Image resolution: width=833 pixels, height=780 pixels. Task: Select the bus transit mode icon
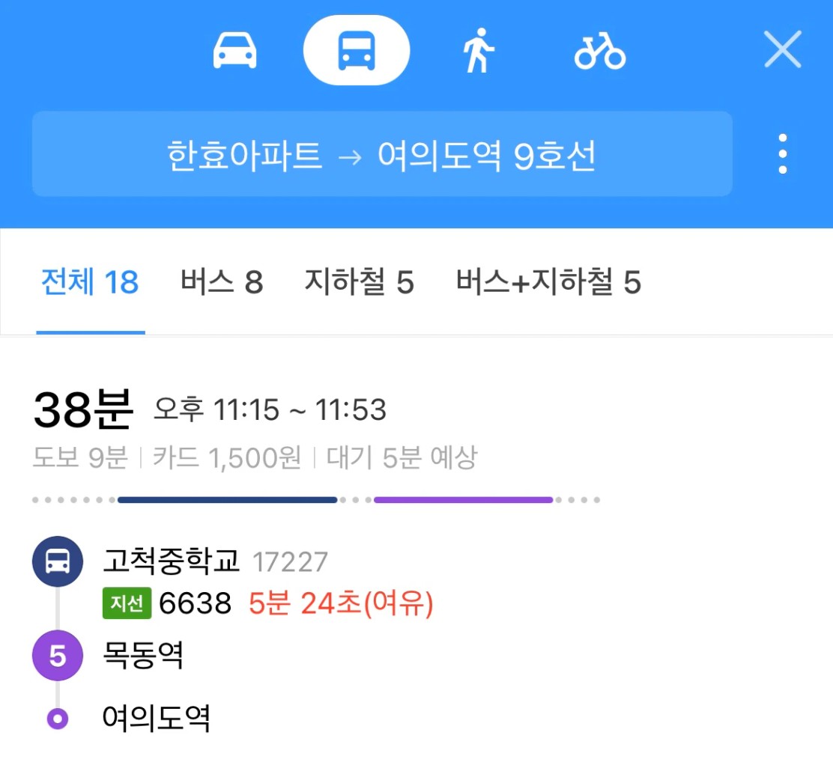click(357, 50)
